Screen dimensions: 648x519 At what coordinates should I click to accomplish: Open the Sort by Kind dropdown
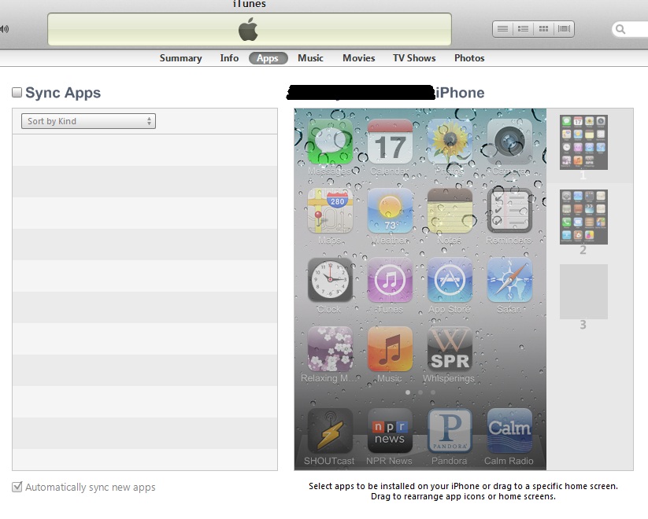88,121
